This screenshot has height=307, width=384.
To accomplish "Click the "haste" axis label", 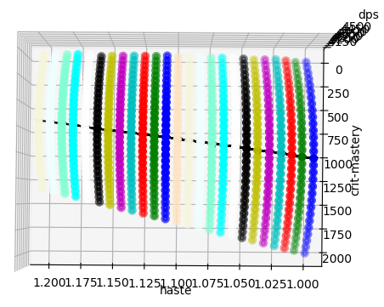I will pyautogui.click(x=176, y=291).
